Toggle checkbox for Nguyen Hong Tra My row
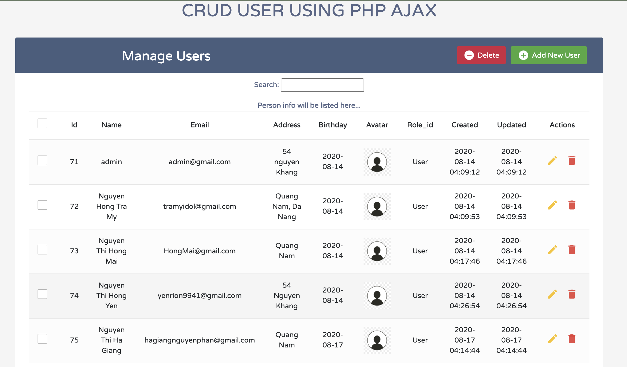The width and height of the screenshot is (627, 367). click(x=42, y=205)
